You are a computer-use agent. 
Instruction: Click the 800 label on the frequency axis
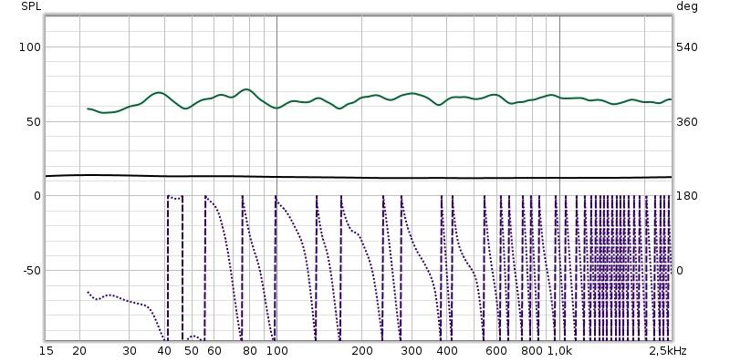(x=531, y=351)
